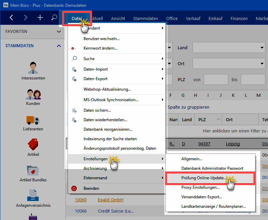268x220 pixels.
Task: Click Beenden to exit the application
Action: coord(91,188)
